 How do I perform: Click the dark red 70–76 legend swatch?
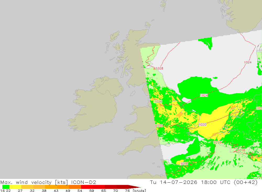coord(122,187)
